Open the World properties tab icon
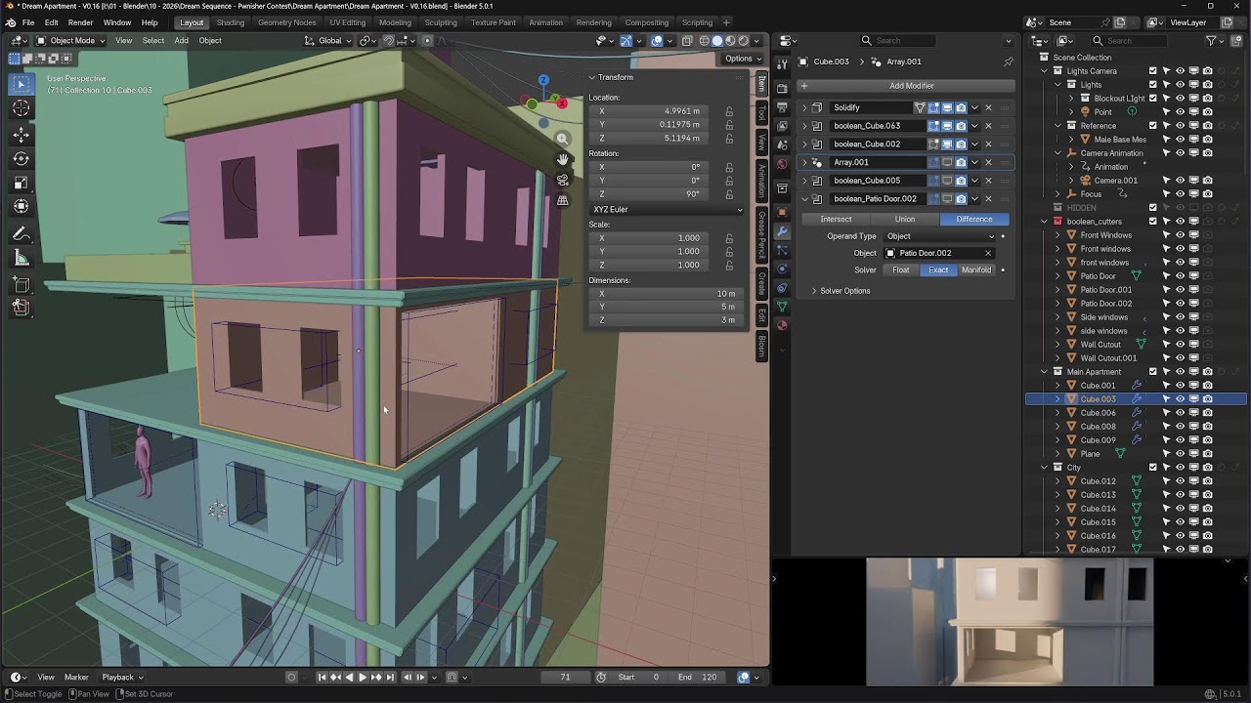The height and width of the screenshot is (703, 1251). tap(782, 164)
